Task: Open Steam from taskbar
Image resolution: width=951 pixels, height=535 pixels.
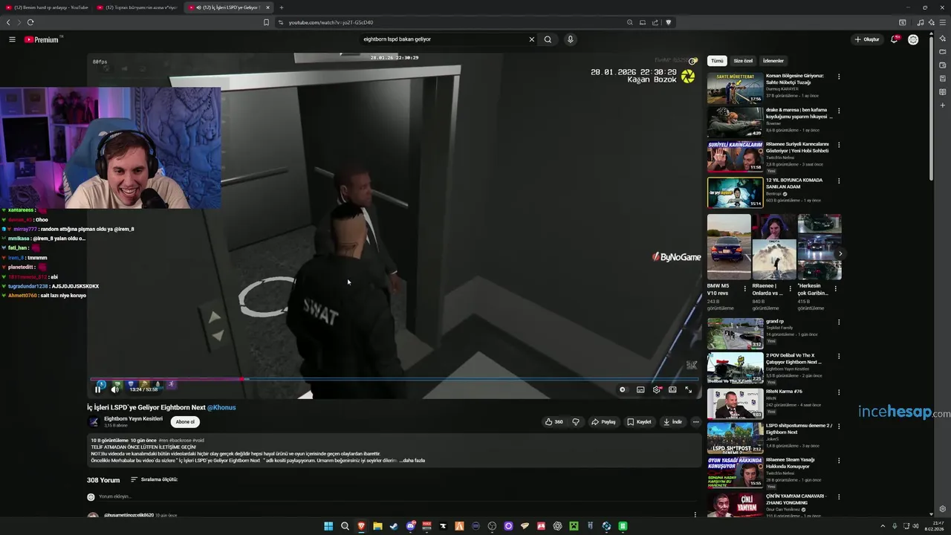Action: (394, 526)
